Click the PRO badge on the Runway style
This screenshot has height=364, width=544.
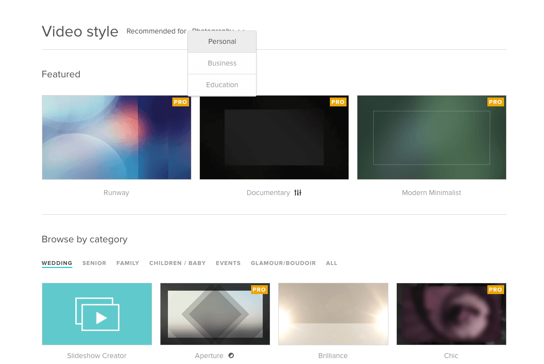tap(180, 102)
